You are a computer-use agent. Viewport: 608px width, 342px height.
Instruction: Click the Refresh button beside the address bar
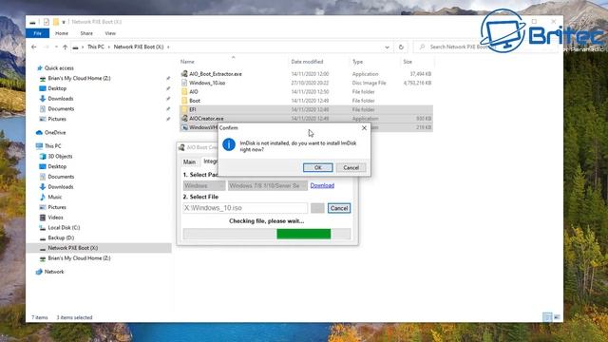401,47
